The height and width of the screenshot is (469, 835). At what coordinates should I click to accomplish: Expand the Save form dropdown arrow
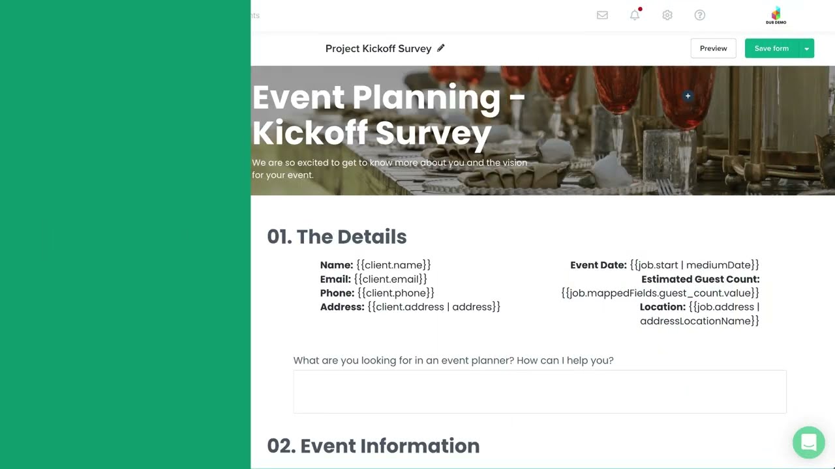coord(806,49)
